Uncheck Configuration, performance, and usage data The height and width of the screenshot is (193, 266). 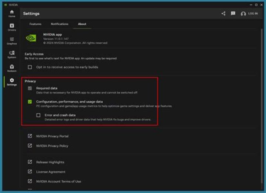coord(30,102)
